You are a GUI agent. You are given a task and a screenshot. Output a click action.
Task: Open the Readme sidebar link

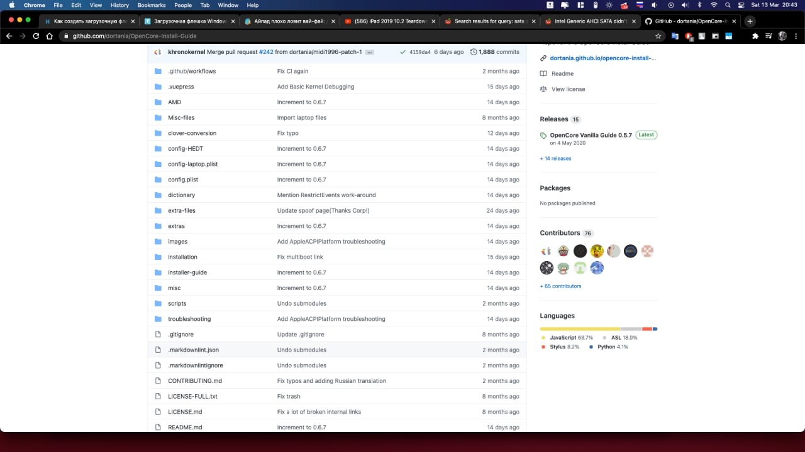click(x=563, y=73)
